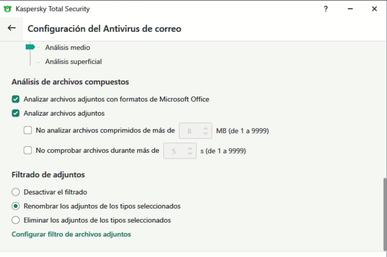Choose Eliminar los adjuntos de tipos seleccionados
Screen dimensions: 387x257
click(15, 221)
